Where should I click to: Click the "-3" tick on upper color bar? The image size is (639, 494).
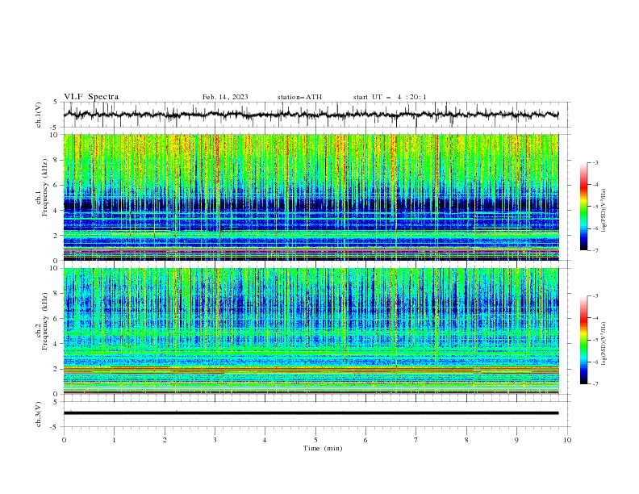click(x=595, y=162)
